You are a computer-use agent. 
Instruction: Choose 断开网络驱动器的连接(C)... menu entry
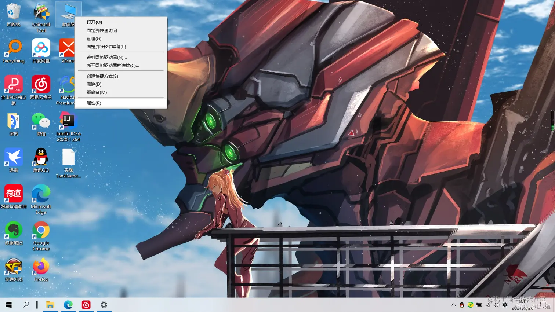click(121, 65)
